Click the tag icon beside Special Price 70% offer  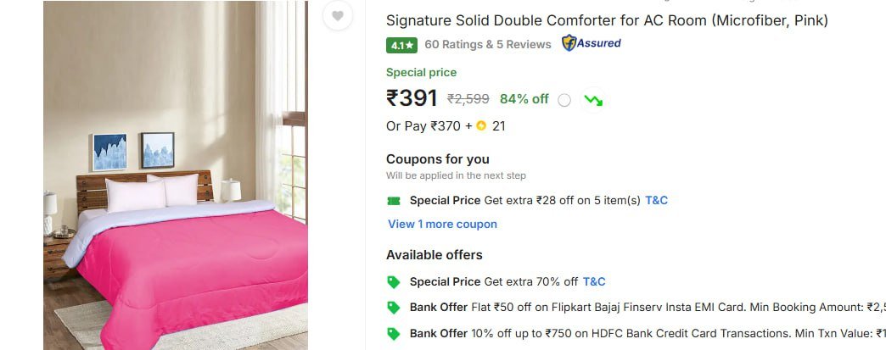coord(394,282)
